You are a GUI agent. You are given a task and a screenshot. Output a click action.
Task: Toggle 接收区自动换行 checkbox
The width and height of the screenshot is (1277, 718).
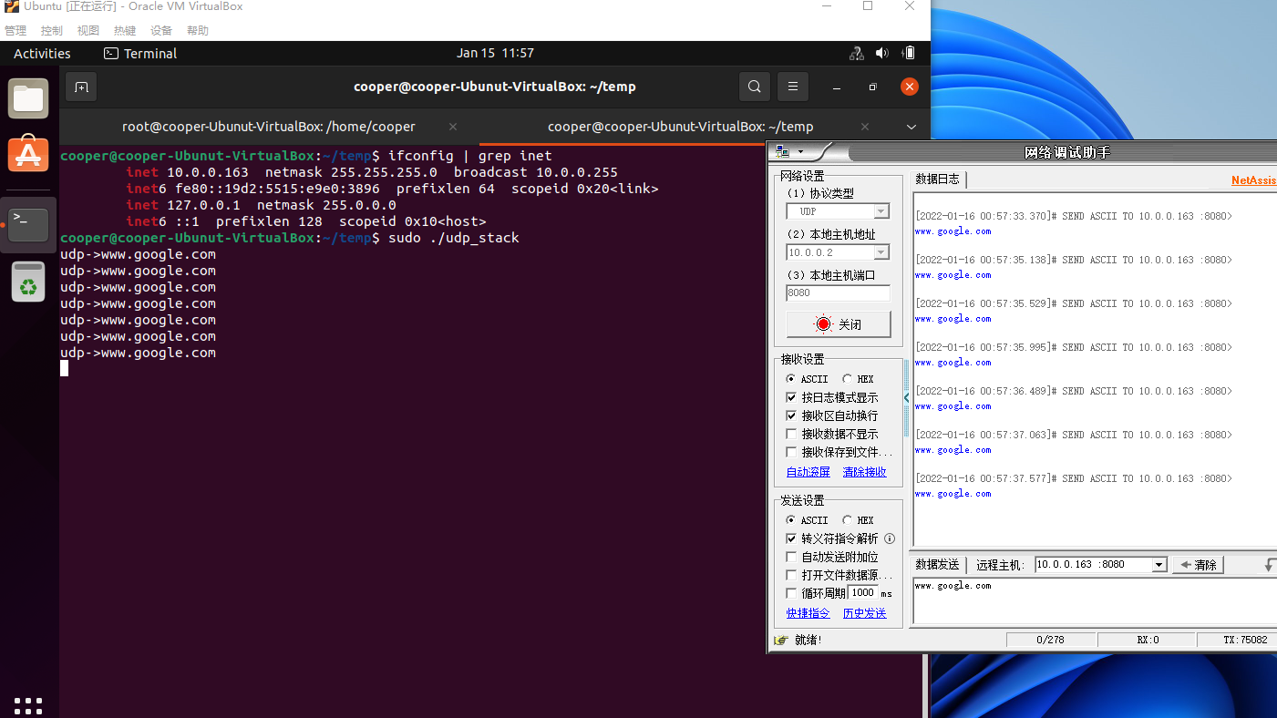pos(791,415)
